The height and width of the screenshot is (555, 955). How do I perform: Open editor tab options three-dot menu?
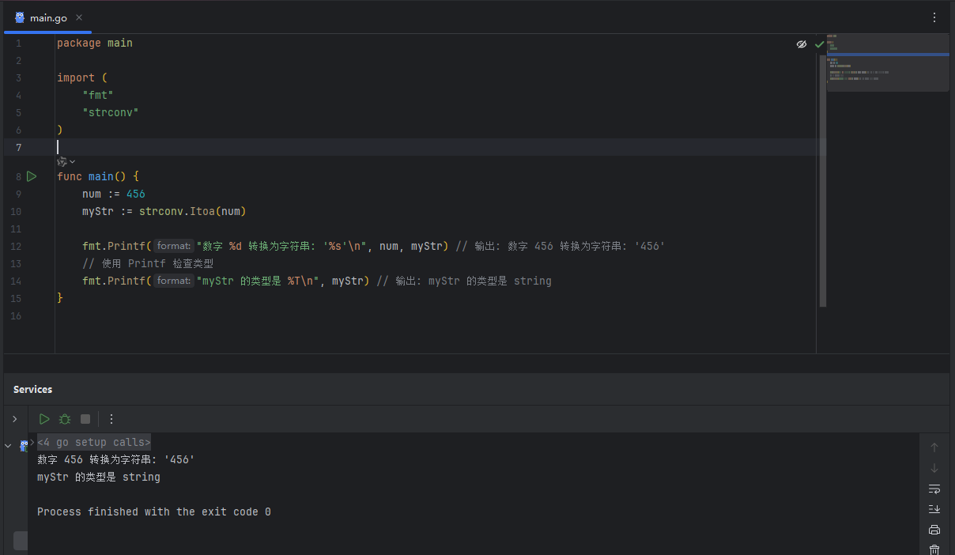point(934,17)
